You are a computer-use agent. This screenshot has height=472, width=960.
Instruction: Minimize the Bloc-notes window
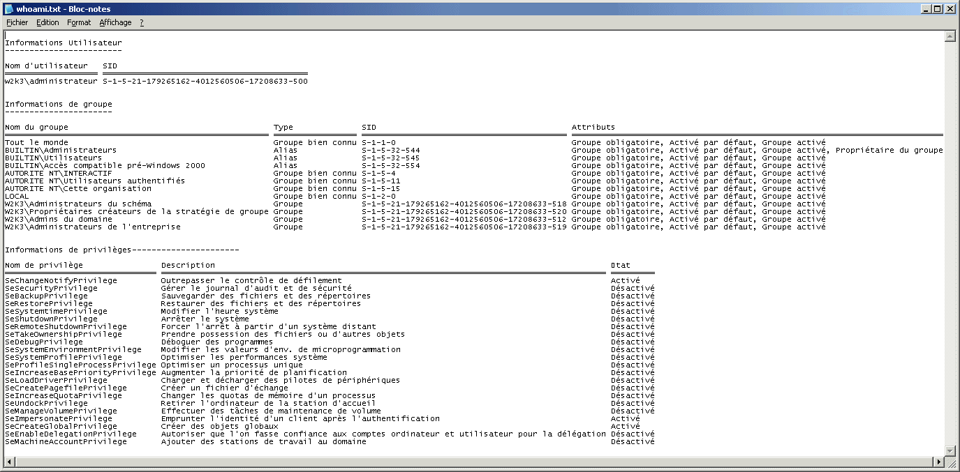tap(925, 9)
